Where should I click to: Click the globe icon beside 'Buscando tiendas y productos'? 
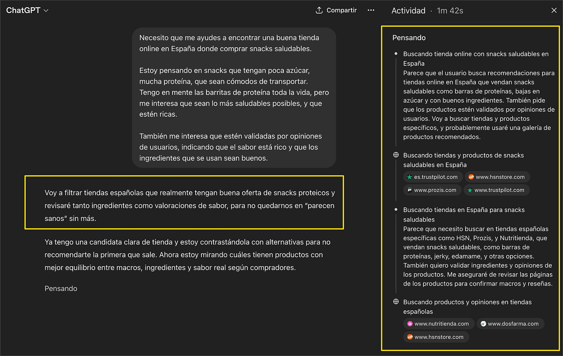(x=396, y=155)
